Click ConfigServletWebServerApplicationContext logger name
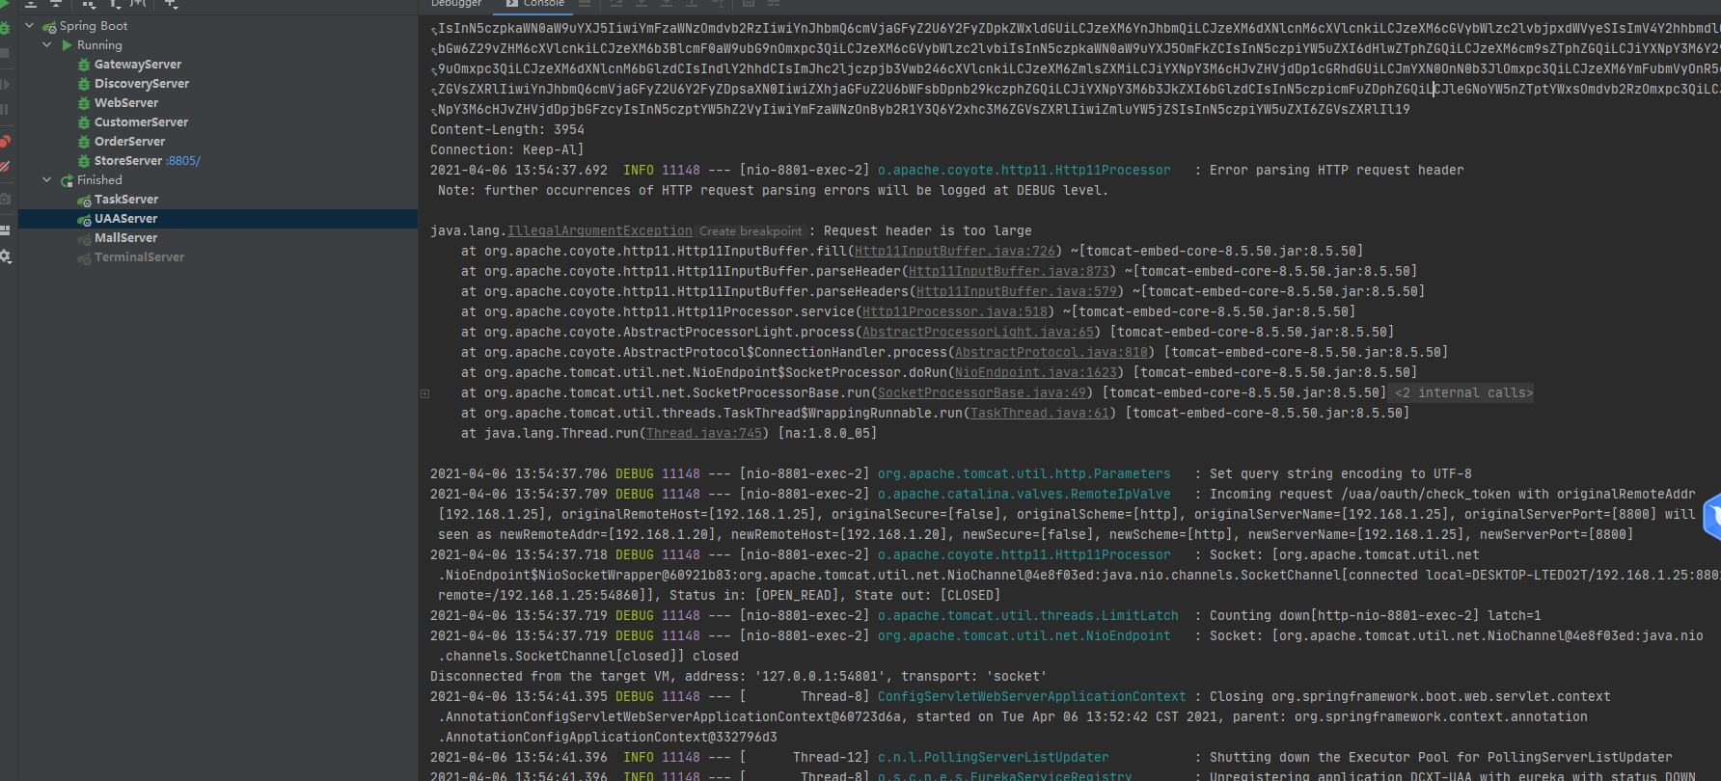 coord(1032,697)
